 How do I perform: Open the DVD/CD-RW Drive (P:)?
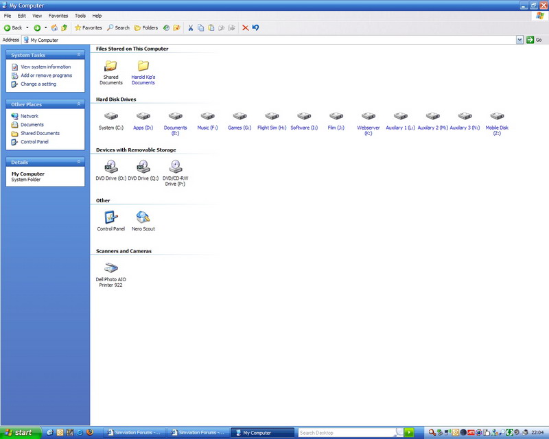click(x=176, y=167)
